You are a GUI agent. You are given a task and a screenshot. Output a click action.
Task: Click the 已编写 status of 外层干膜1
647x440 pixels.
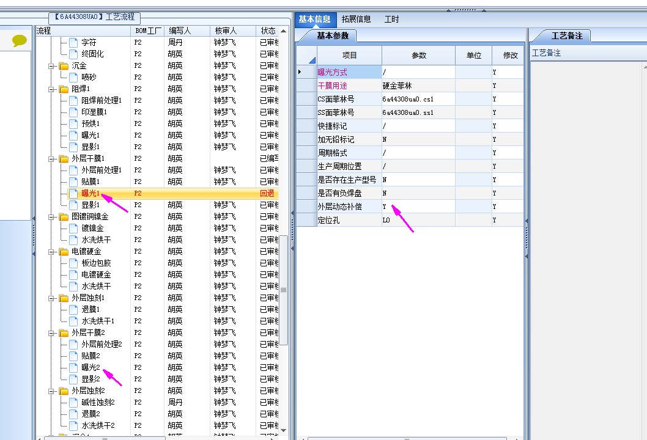coord(270,158)
